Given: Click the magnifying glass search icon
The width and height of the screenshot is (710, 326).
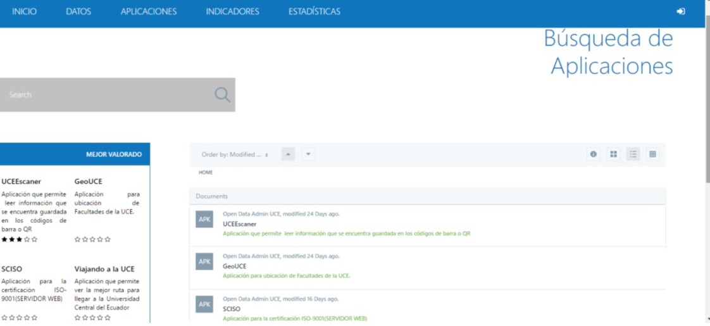Looking at the screenshot, I should [222, 95].
